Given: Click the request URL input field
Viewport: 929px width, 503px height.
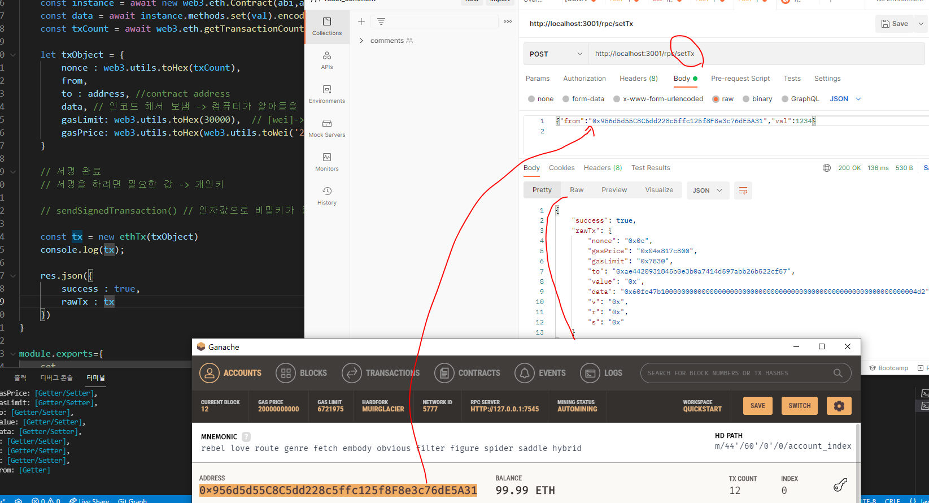Looking at the screenshot, I should point(757,54).
